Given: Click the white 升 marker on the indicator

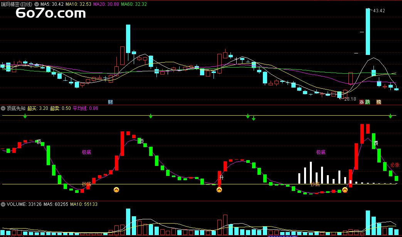Looking at the screenshot, I should [221, 177].
